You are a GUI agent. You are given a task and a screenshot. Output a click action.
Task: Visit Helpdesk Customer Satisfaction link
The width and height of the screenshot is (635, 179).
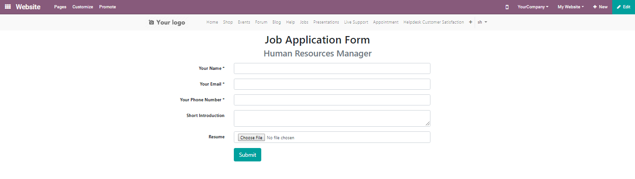(x=434, y=22)
